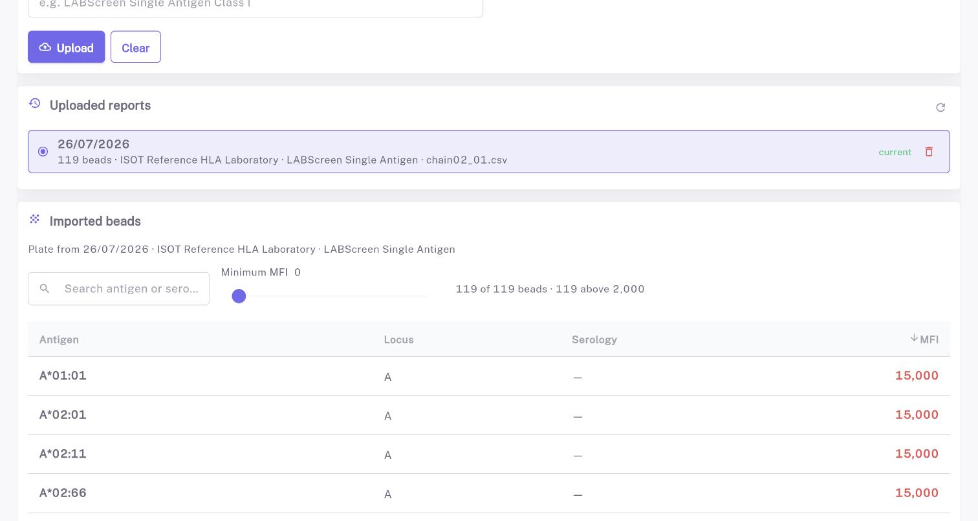Click the 'Plate from 26/07/2026' subtitle
The width and height of the screenshot is (978, 521).
pos(242,250)
